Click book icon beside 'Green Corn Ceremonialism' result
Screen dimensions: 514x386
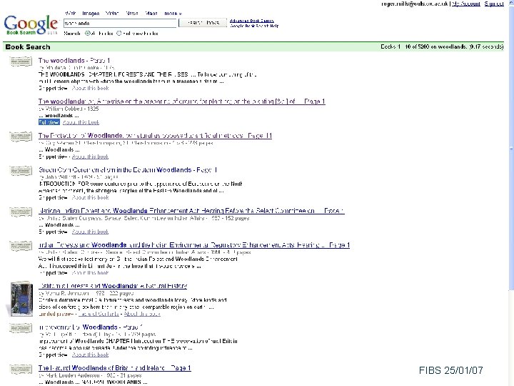[21, 171]
